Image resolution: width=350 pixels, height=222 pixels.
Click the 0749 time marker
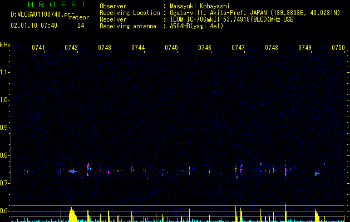point(305,48)
